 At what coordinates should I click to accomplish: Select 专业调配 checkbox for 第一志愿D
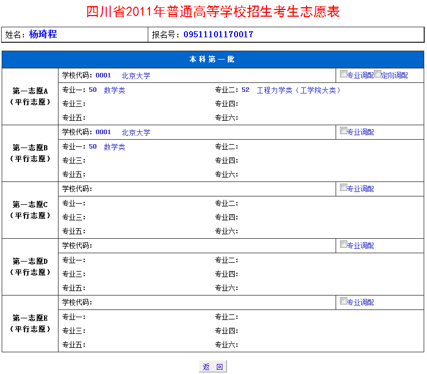coord(343,244)
